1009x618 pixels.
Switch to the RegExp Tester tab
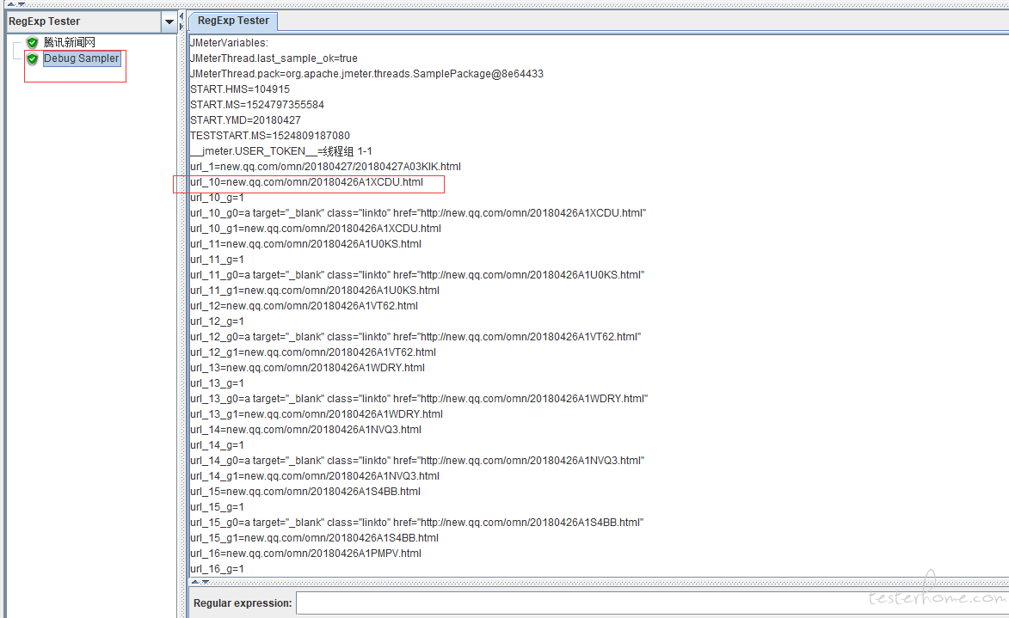[x=234, y=21]
